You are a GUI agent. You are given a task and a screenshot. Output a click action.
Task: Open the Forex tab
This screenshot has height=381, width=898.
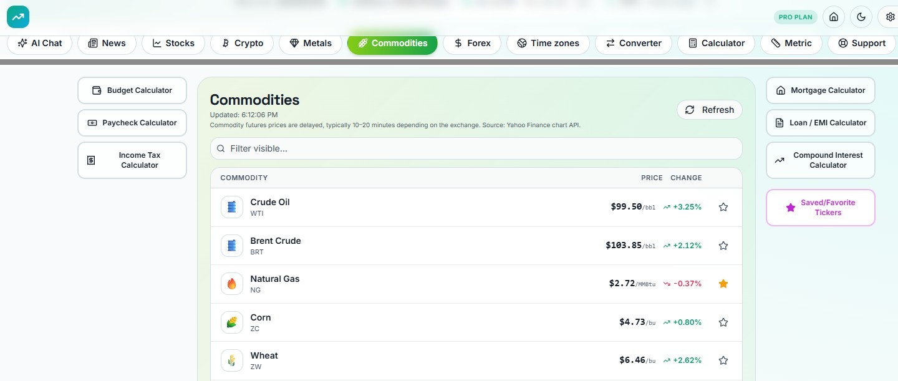[472, 43]
